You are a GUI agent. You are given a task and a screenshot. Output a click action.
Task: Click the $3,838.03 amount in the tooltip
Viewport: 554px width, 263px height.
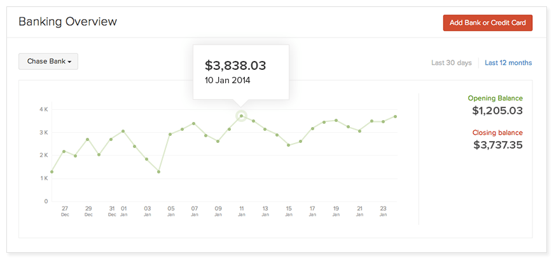click(x=235, y=65)
